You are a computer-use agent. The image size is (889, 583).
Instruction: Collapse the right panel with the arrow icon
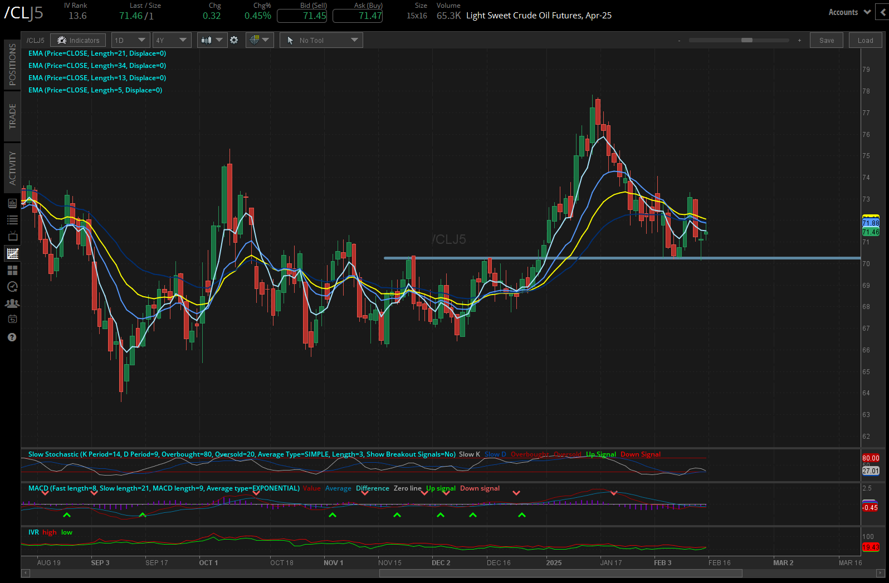pos(883,12)
